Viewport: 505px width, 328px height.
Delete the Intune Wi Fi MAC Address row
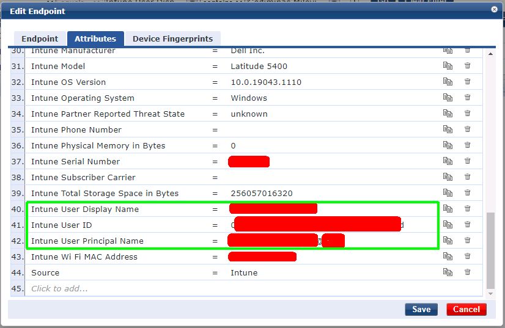467,256
